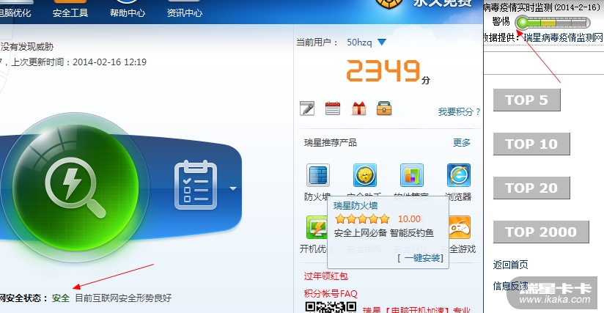Screen dimensions: 604x313
Task: Open the 安全工具 tab
Action: (70, 12)
